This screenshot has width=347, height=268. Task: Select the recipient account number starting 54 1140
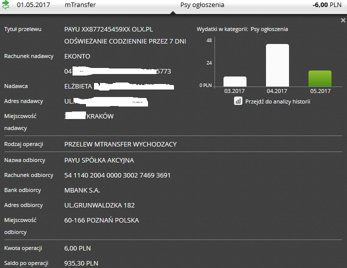pos(117,175)
